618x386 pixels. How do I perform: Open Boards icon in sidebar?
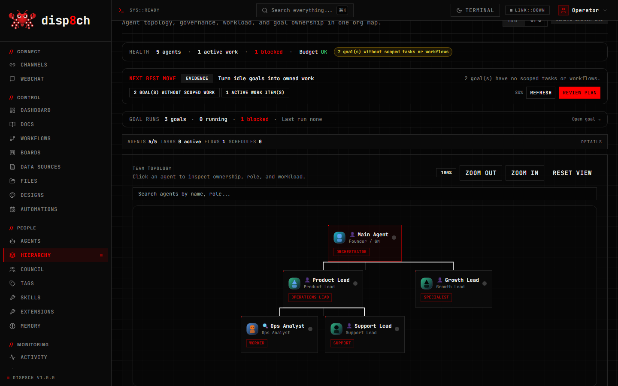click(x=12, y=153)
